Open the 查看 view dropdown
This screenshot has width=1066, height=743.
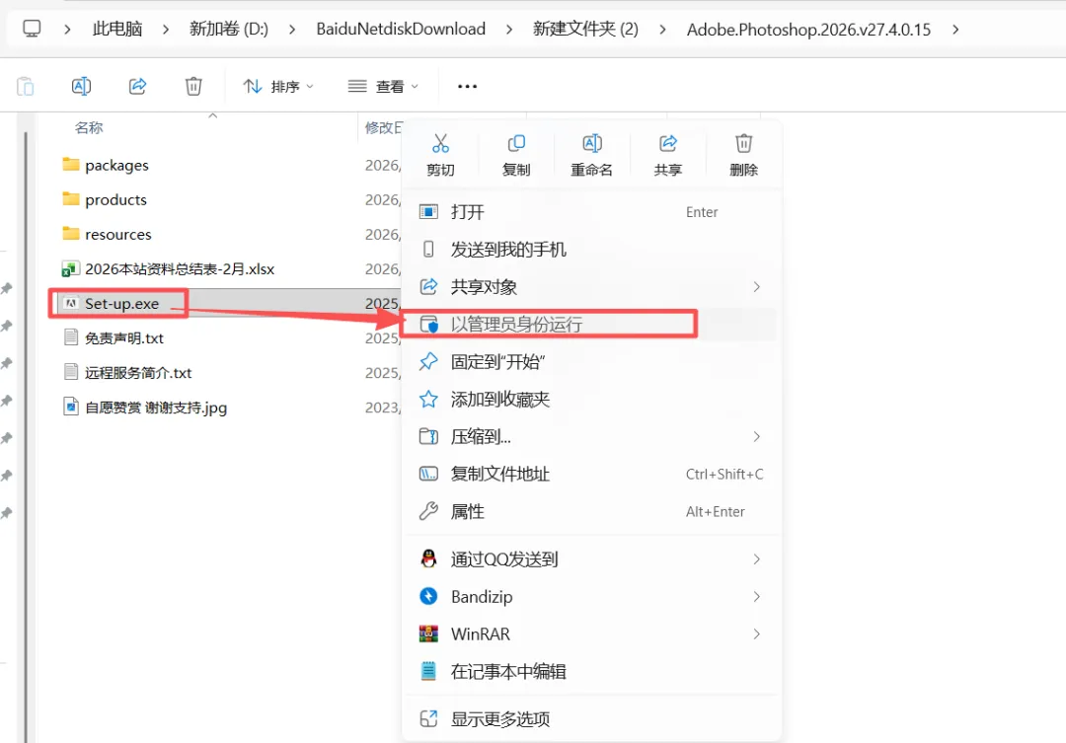[x=383, y=86]
